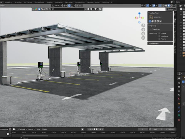The image size is (185, 139).
Task: Open the pivot point dropdown
Action: point(65,5)
